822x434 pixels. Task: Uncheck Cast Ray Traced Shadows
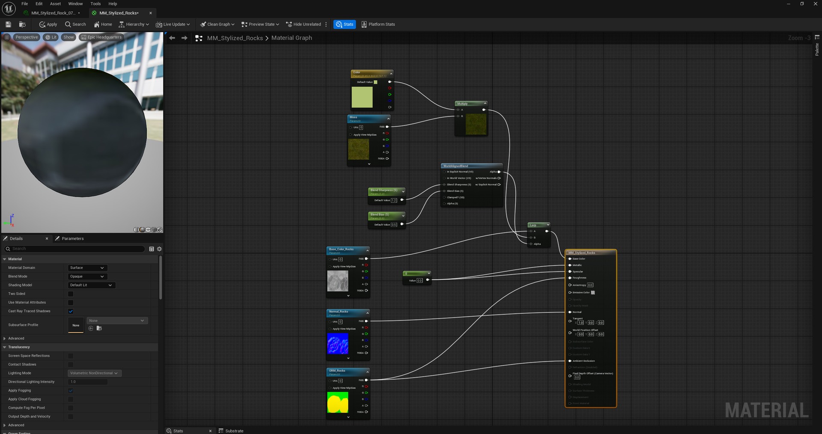click(x=71, y=311)
